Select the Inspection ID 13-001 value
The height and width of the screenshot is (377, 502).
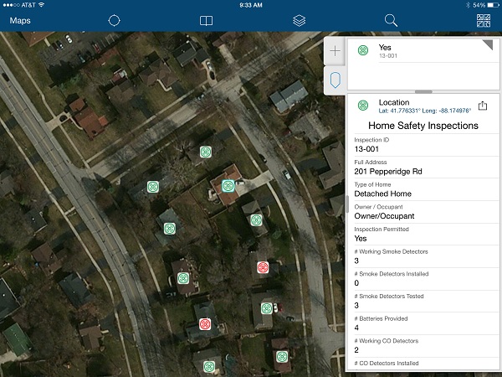pos(366,149)
